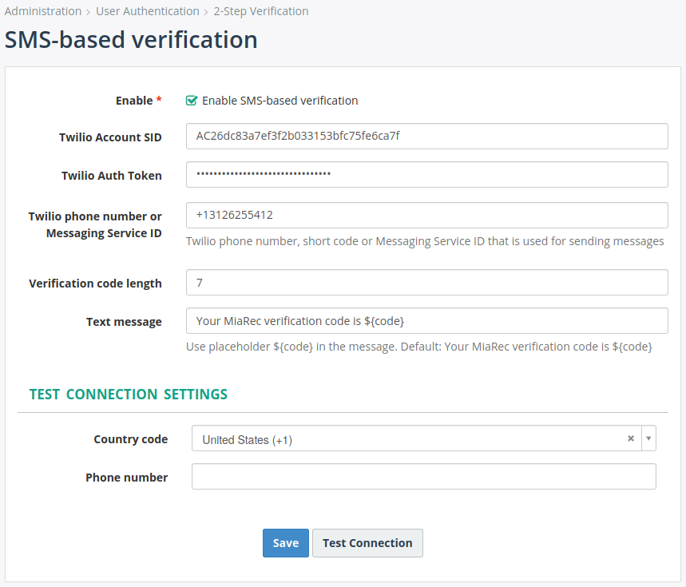The image size is (686, 587).
Task: Go to Administration breadcrumb
Action: 43,11
